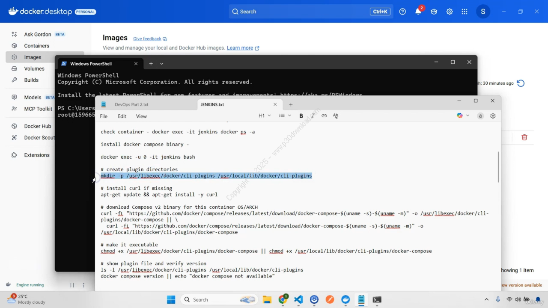Open Docker Desktop settings gear
The image size is (548, 308).
pos(450,12)
